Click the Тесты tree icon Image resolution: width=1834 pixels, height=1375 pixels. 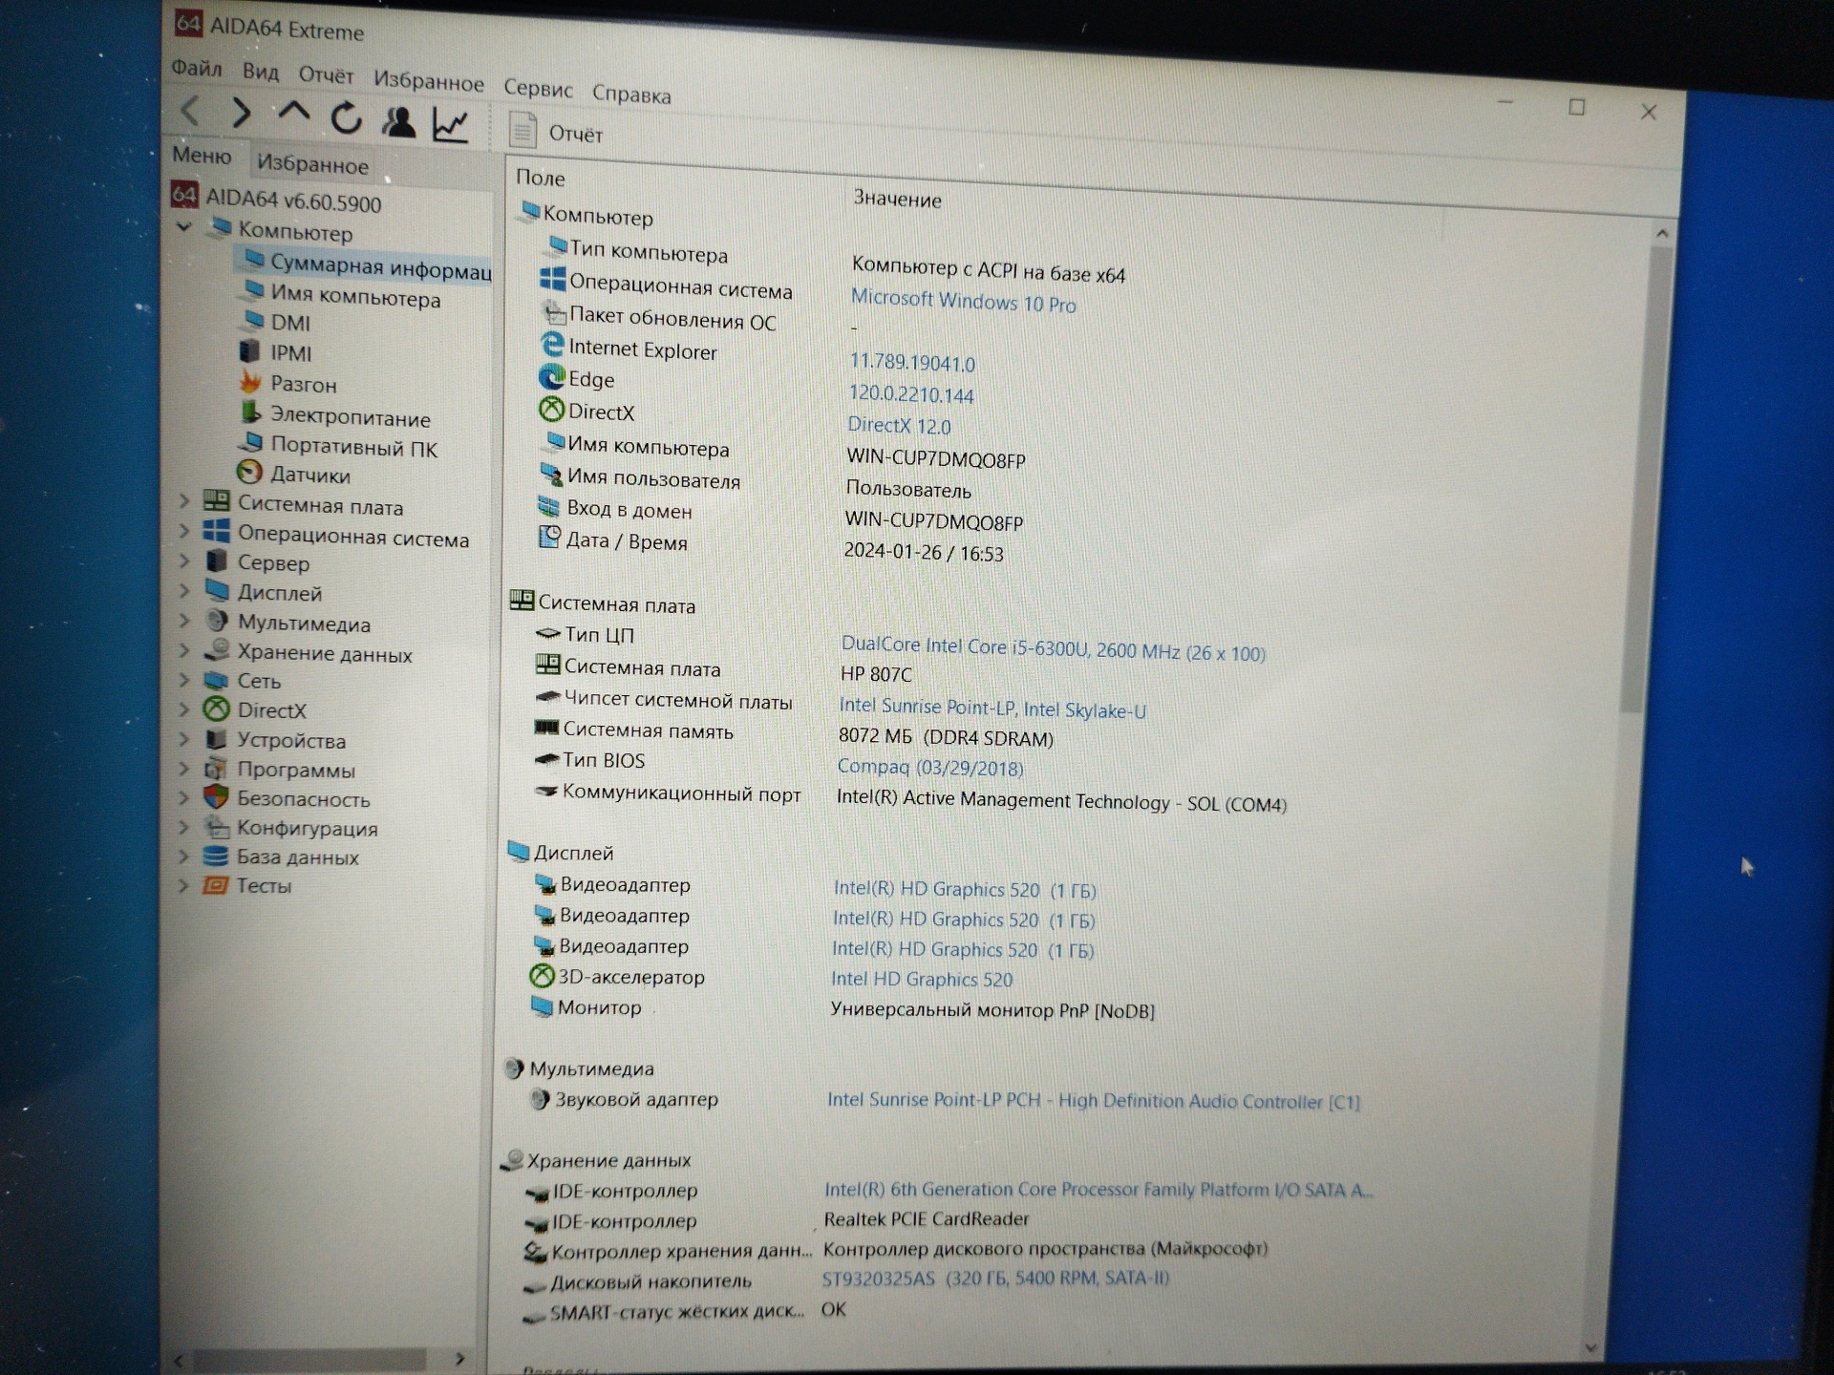click(x=215, y=885)
